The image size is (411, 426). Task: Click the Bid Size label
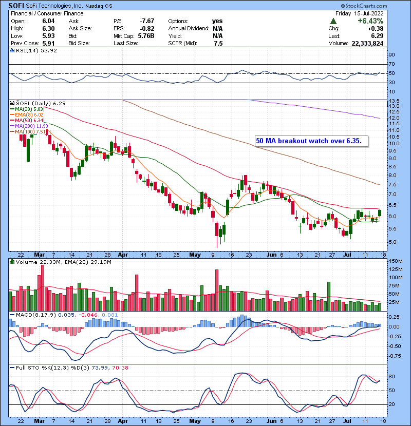[x=79, y=43]
